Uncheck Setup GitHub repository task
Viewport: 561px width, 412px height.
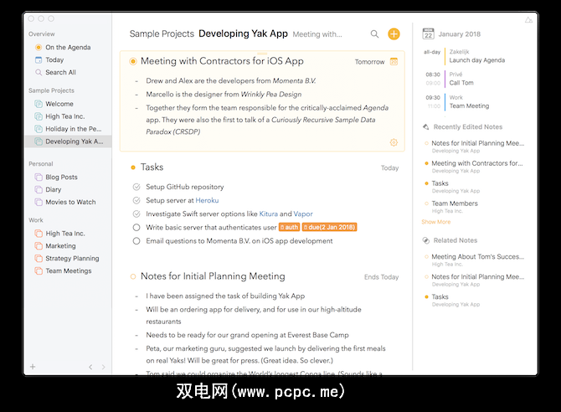click(x=136, y=187)
